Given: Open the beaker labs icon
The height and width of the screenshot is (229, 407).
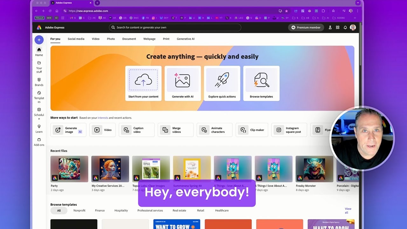Looking at the screenshot, I should 330,28.
